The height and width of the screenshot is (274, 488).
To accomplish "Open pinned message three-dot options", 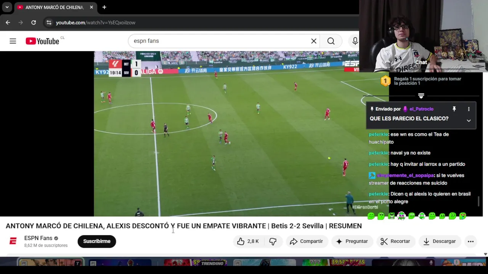I will 469,109.
